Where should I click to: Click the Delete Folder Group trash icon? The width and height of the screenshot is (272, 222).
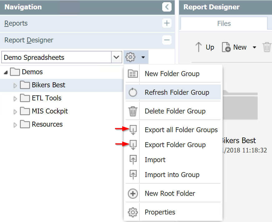pos(133,111)
